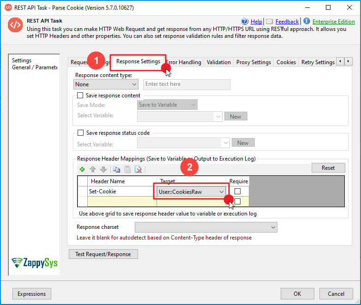This screenshot has width=361, height=305.
Task: Delete the selected header mapping row
Action: click(138, 169)
